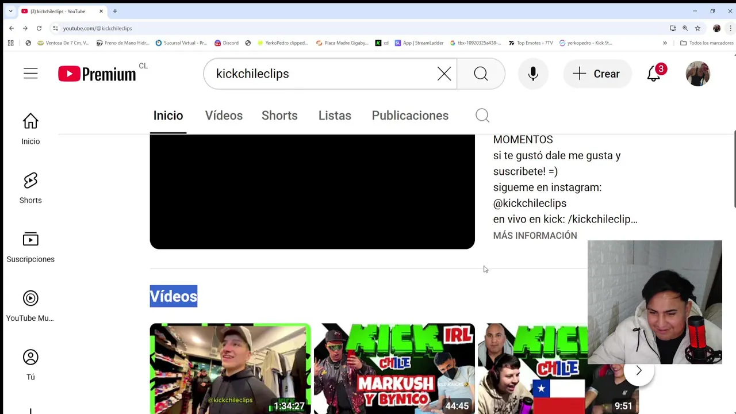Viewport: 736px width, 414px height.
Task: Go forward in browser
Action: [25, 28]
